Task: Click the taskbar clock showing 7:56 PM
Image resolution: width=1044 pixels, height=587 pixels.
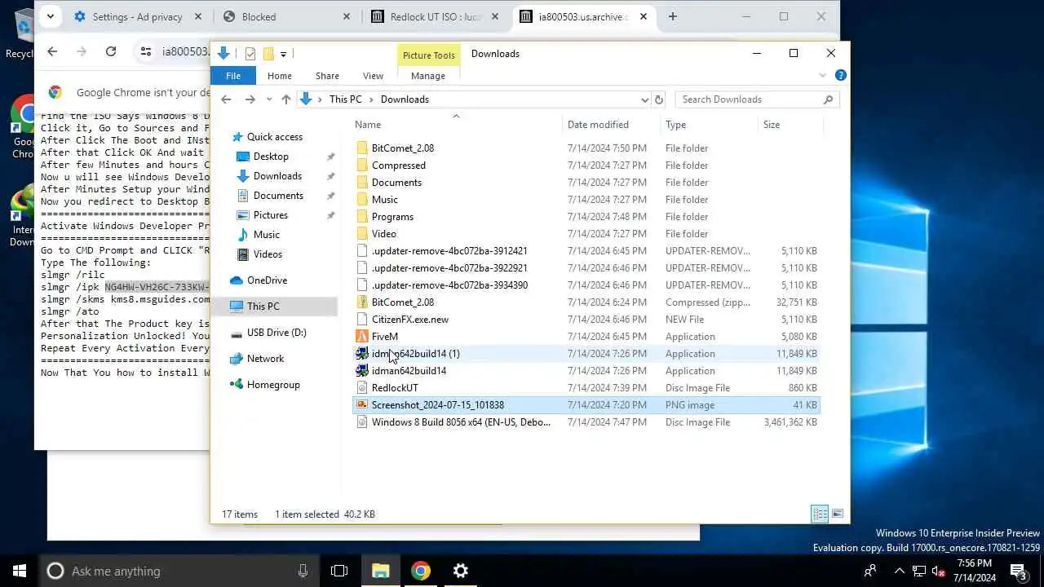Action: [x=974, y=571]
